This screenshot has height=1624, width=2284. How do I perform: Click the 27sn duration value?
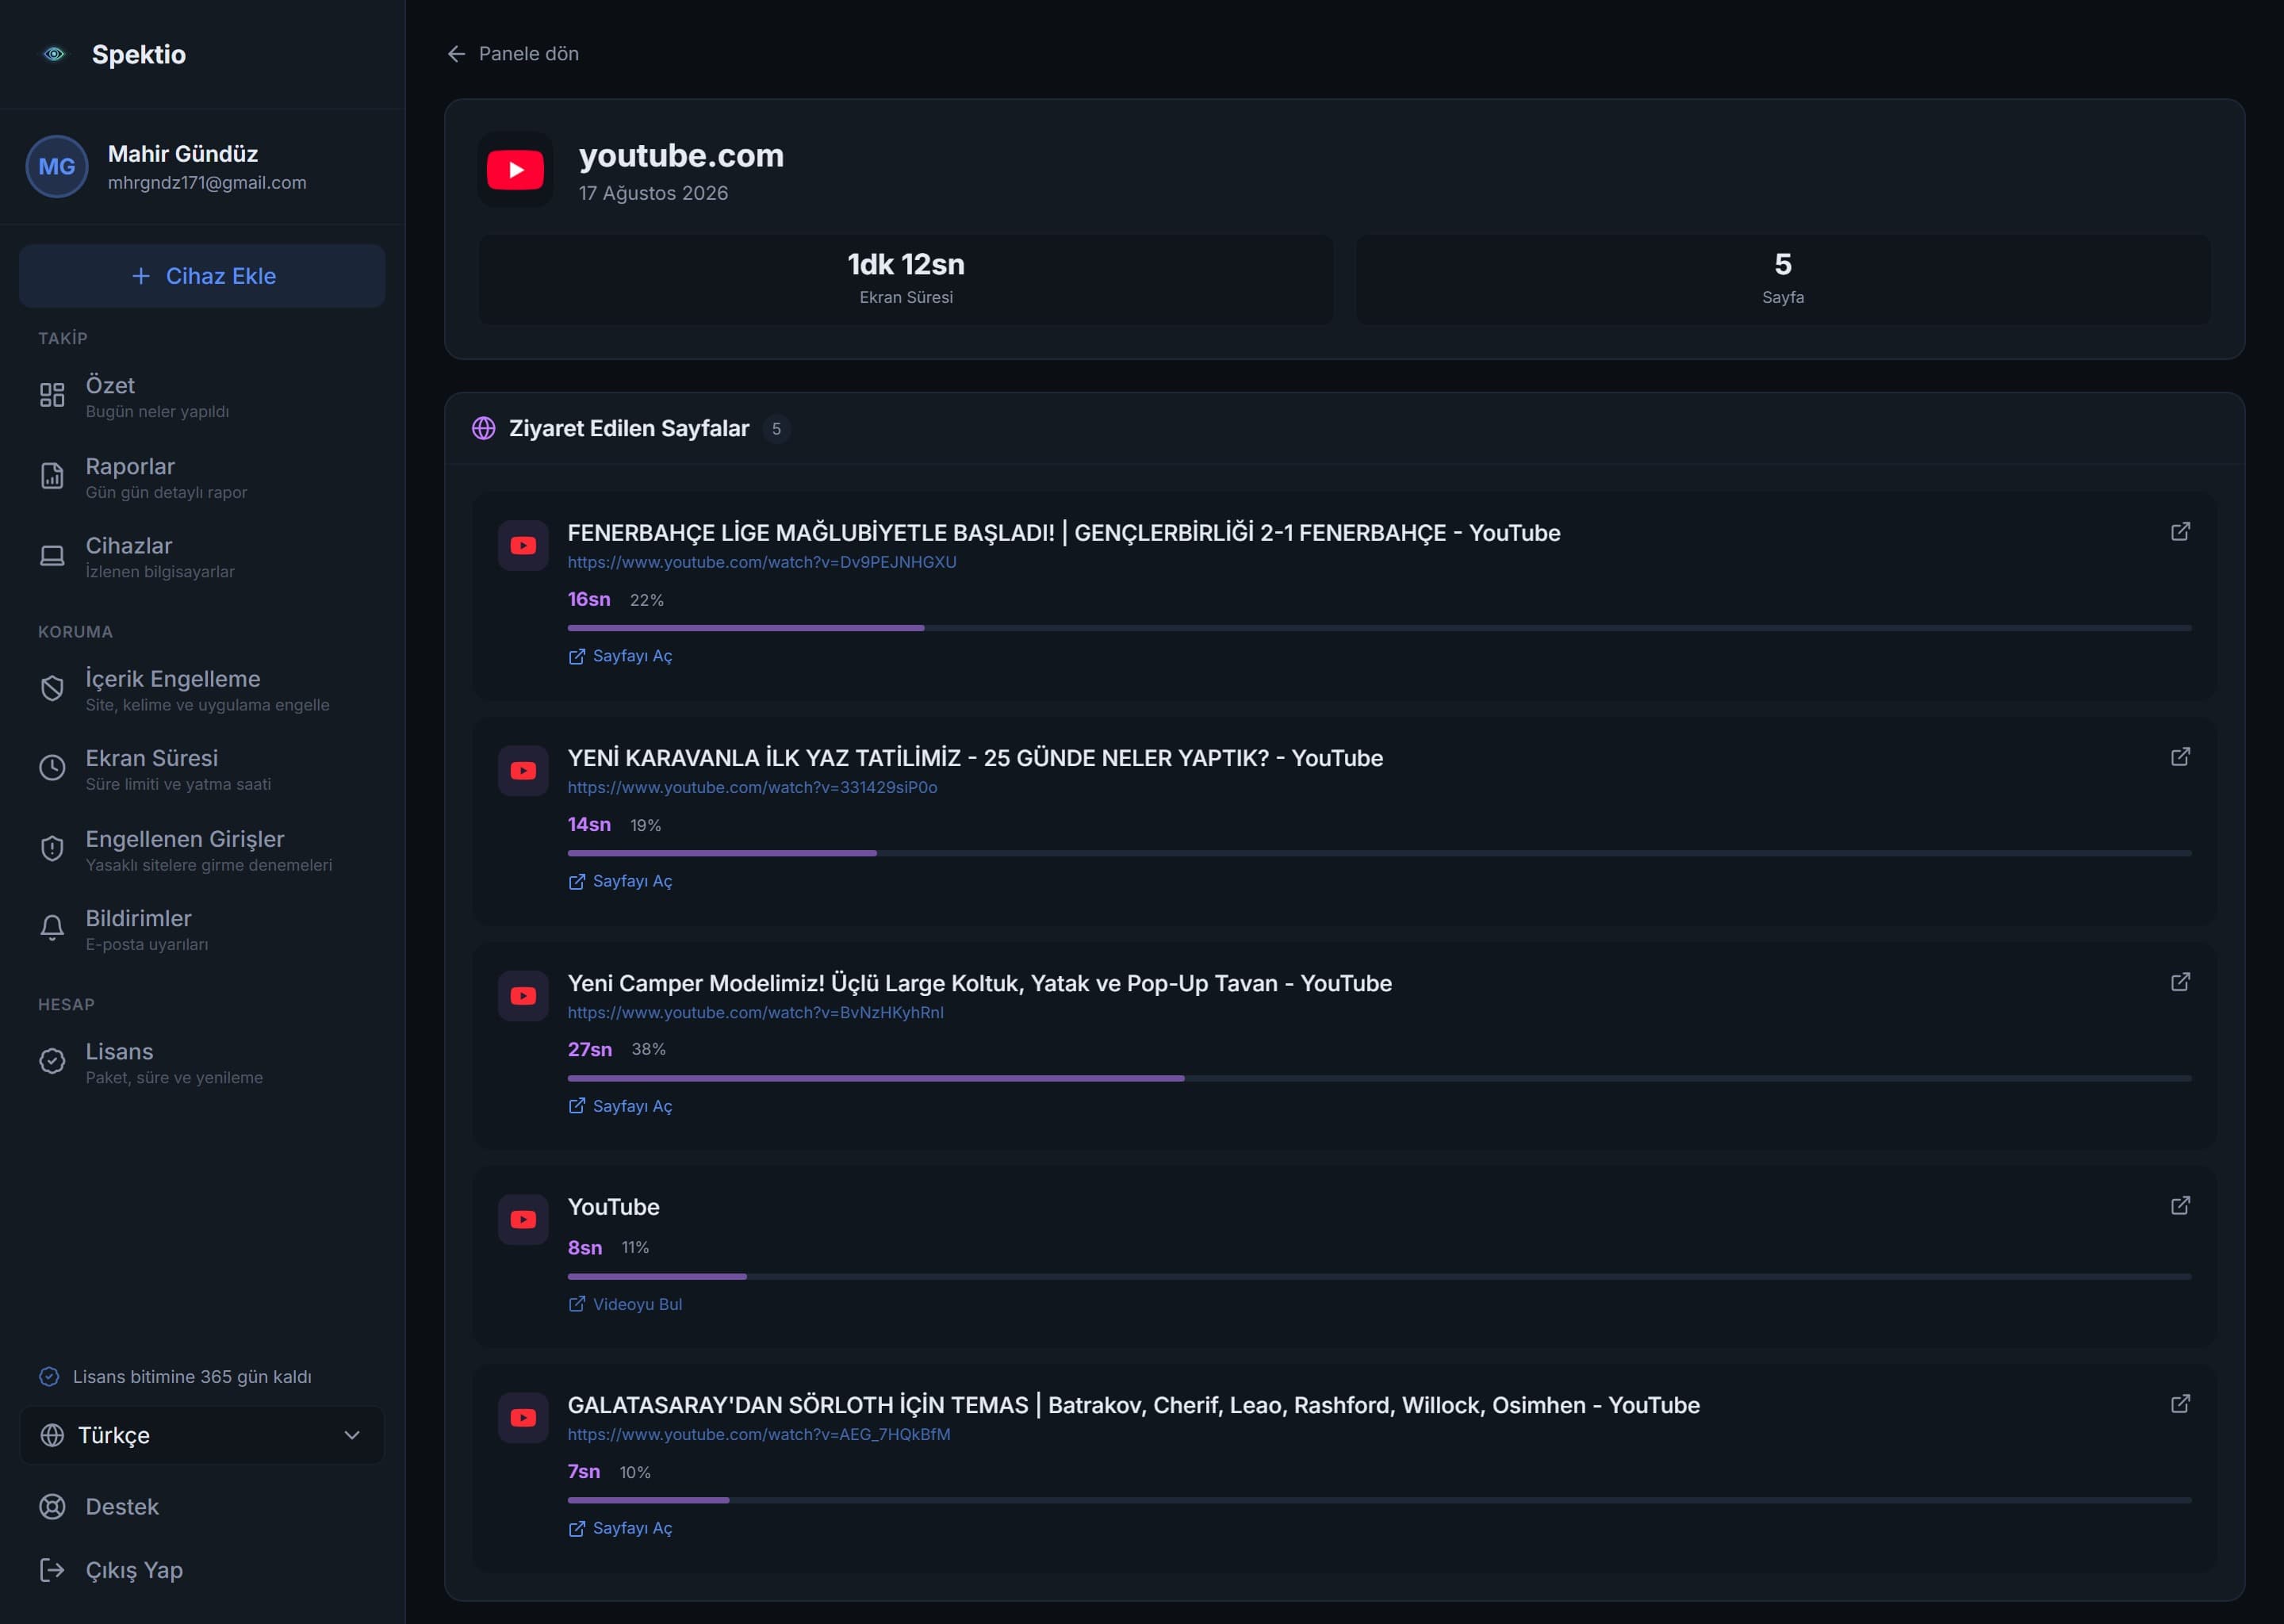[x=590, y=1049]
